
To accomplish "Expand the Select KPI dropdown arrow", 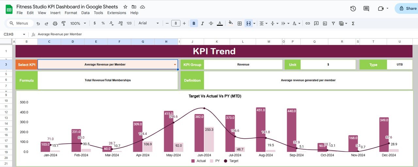I will click(175, 65).
